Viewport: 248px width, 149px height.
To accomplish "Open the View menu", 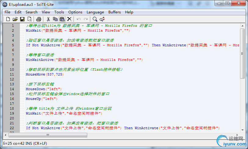I will (46, 12).
